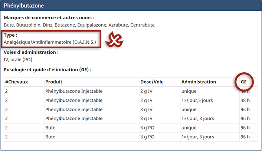Click the '1×/jour,5 jours' administration cell

point(197,101)
